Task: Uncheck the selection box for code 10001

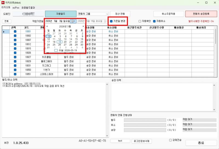Action: 15,31
